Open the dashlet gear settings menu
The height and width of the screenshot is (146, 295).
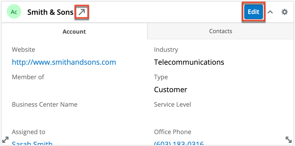(284, 12)
